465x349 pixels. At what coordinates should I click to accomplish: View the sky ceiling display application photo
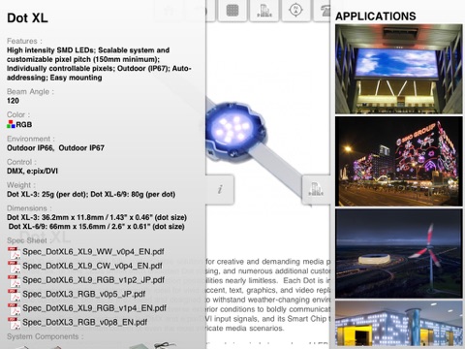click(399, 69)
